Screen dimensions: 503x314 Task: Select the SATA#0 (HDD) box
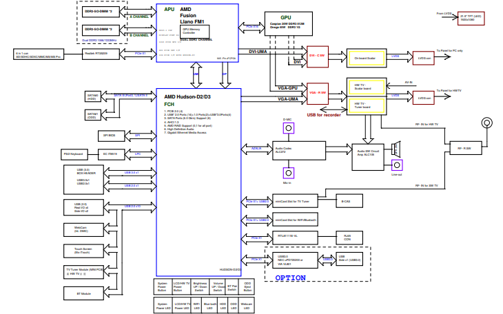pyautogui.click(x=93, y=96)
